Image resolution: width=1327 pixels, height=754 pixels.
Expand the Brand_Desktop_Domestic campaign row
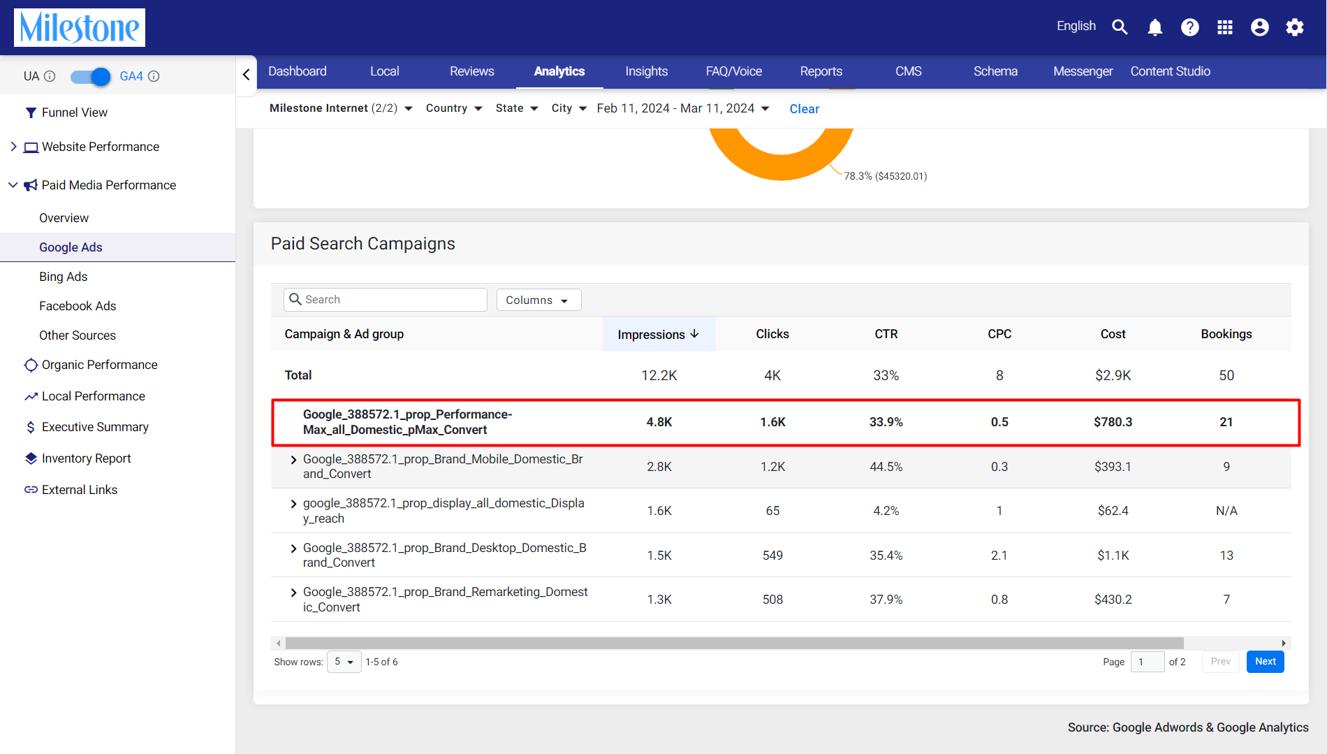(x=293, y=549)
